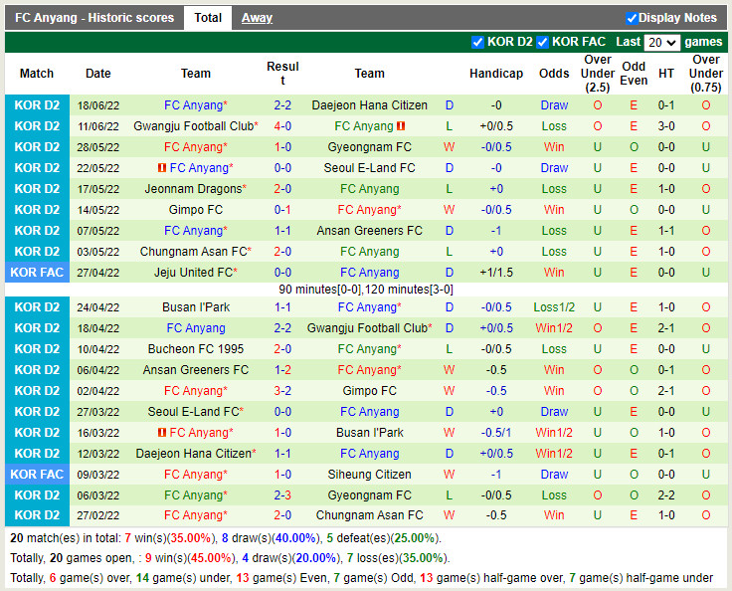Screen dimensions: 732x591
Task: Select the Loss1/2 odds on 24/04/22
Action: 554,307
